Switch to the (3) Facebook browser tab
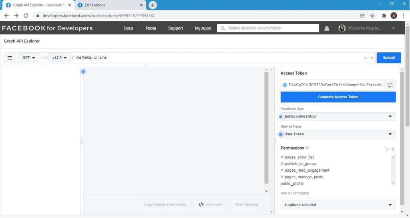Viewport: 410px width, 218px height. point(108,5)
